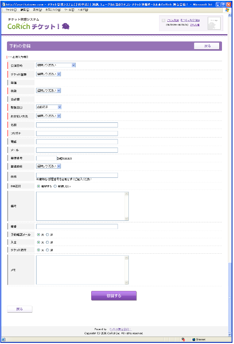The width and height of the screenshot is (234, 344).
Task: Click the popup blocker icon in status bar
Action: coord(183,339)
